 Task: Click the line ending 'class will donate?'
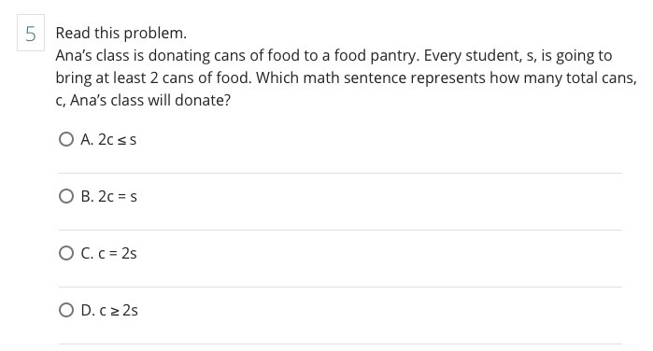143,100
